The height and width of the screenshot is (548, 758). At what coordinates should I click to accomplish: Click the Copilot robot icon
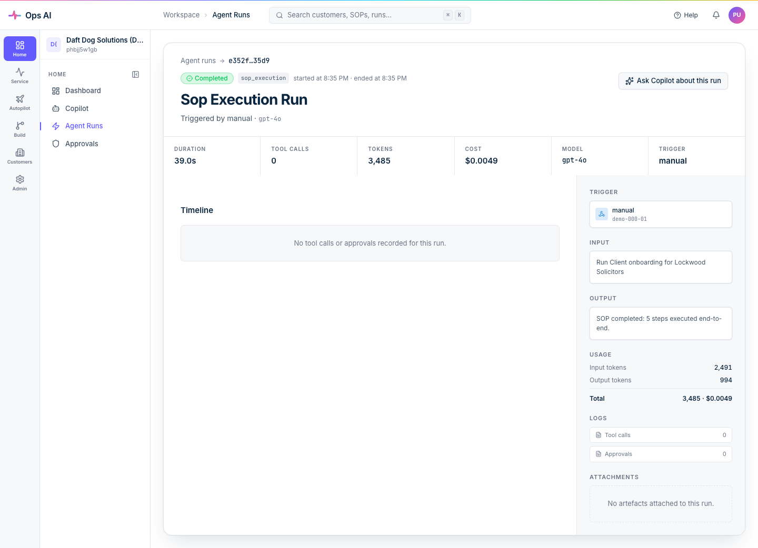tap(56, 108)
